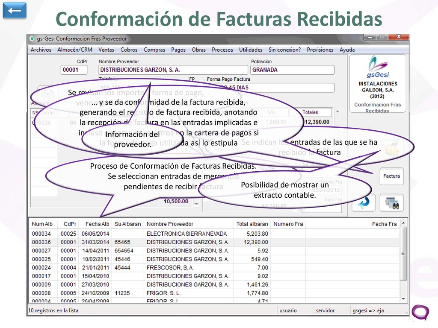Select row 000034 ELECTRONICA SIERRA NEVADA
Screen dimensions: 438x328
(214, 234)
